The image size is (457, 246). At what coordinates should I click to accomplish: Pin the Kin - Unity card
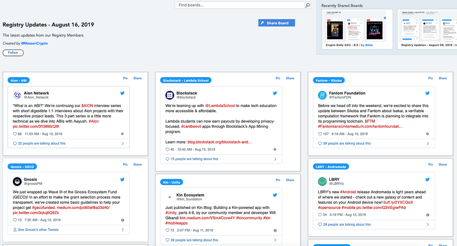[278, 180]
